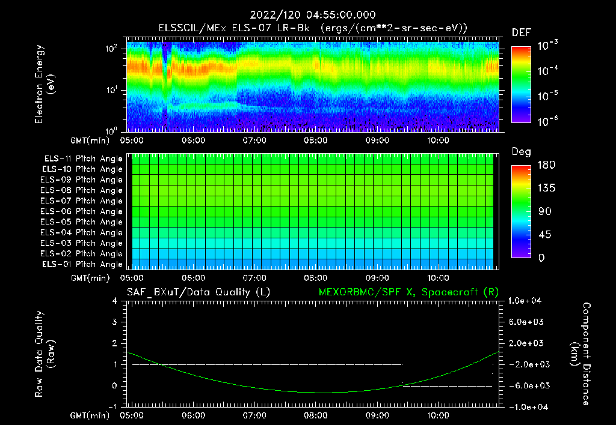Click the 06:00 time label under the pitch angle panel
The height and width of the screenshot is (425, 616).
click(193, 278)
